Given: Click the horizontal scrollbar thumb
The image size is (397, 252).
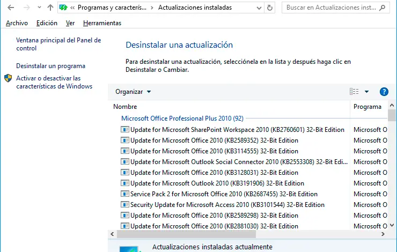Looking at the screenshot, I should click(x=186, y=234).
